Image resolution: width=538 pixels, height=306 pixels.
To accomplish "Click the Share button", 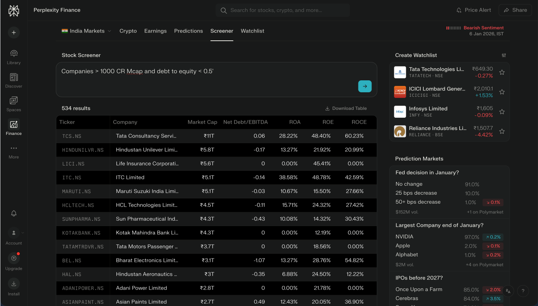I will tap(515, 10).
